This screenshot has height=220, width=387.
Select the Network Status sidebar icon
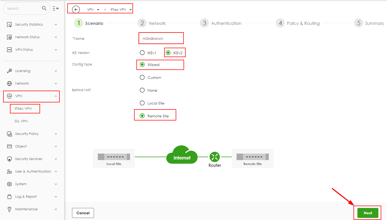point(27,37)
